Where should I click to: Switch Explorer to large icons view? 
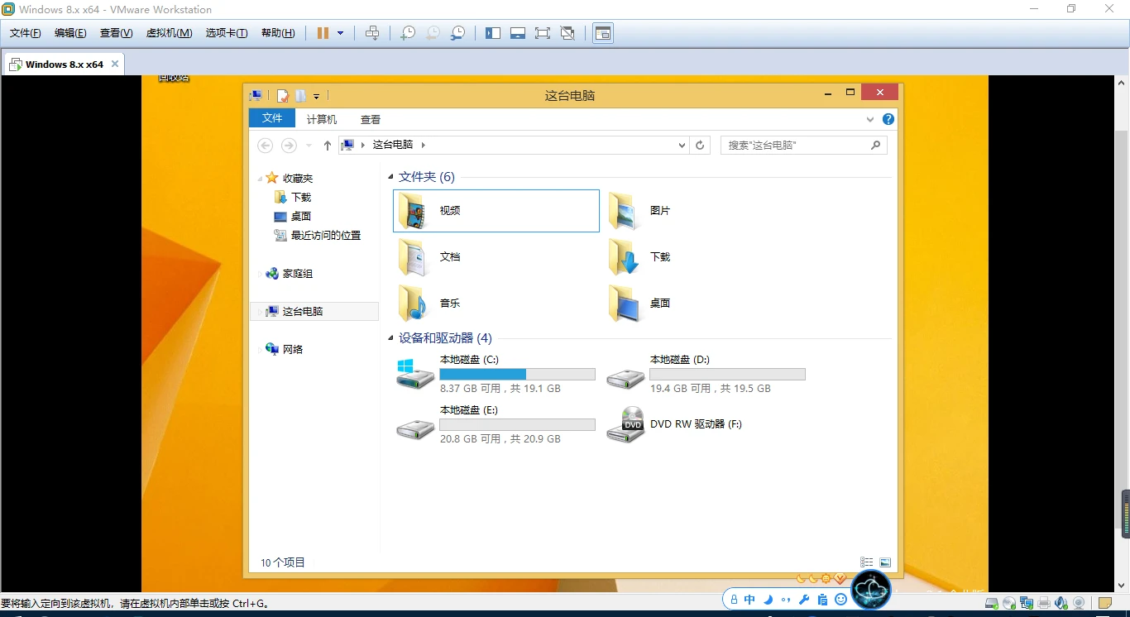pos(884,562)
